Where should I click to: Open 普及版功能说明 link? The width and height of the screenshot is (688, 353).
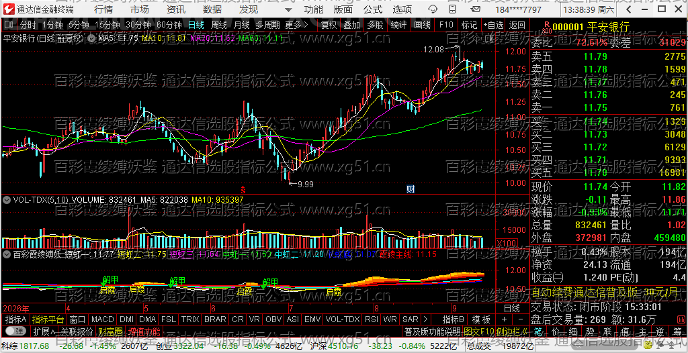coord(432,331)
